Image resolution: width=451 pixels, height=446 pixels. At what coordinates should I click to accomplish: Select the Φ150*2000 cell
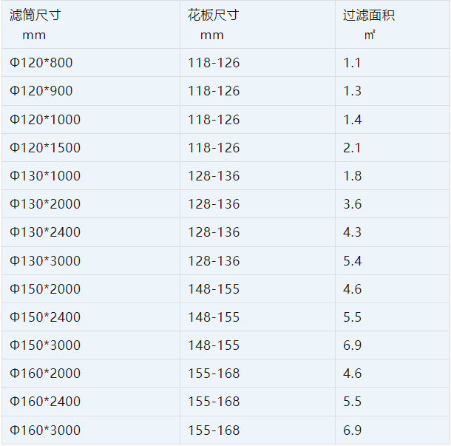45,289
